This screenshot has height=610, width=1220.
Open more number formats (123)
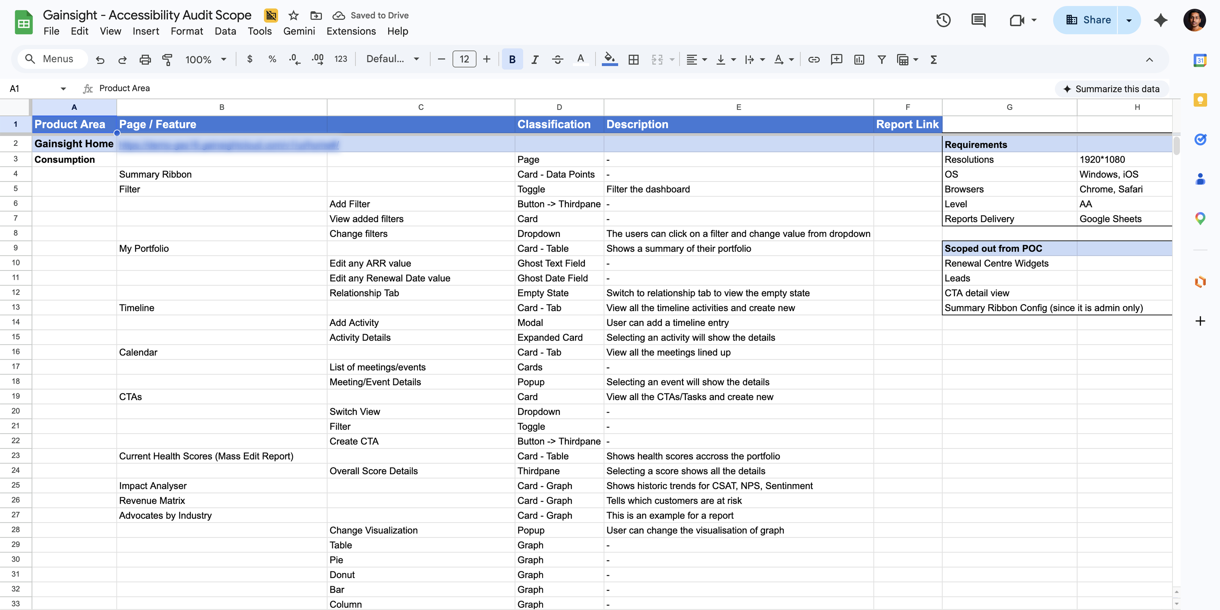(x=341, y=59)
